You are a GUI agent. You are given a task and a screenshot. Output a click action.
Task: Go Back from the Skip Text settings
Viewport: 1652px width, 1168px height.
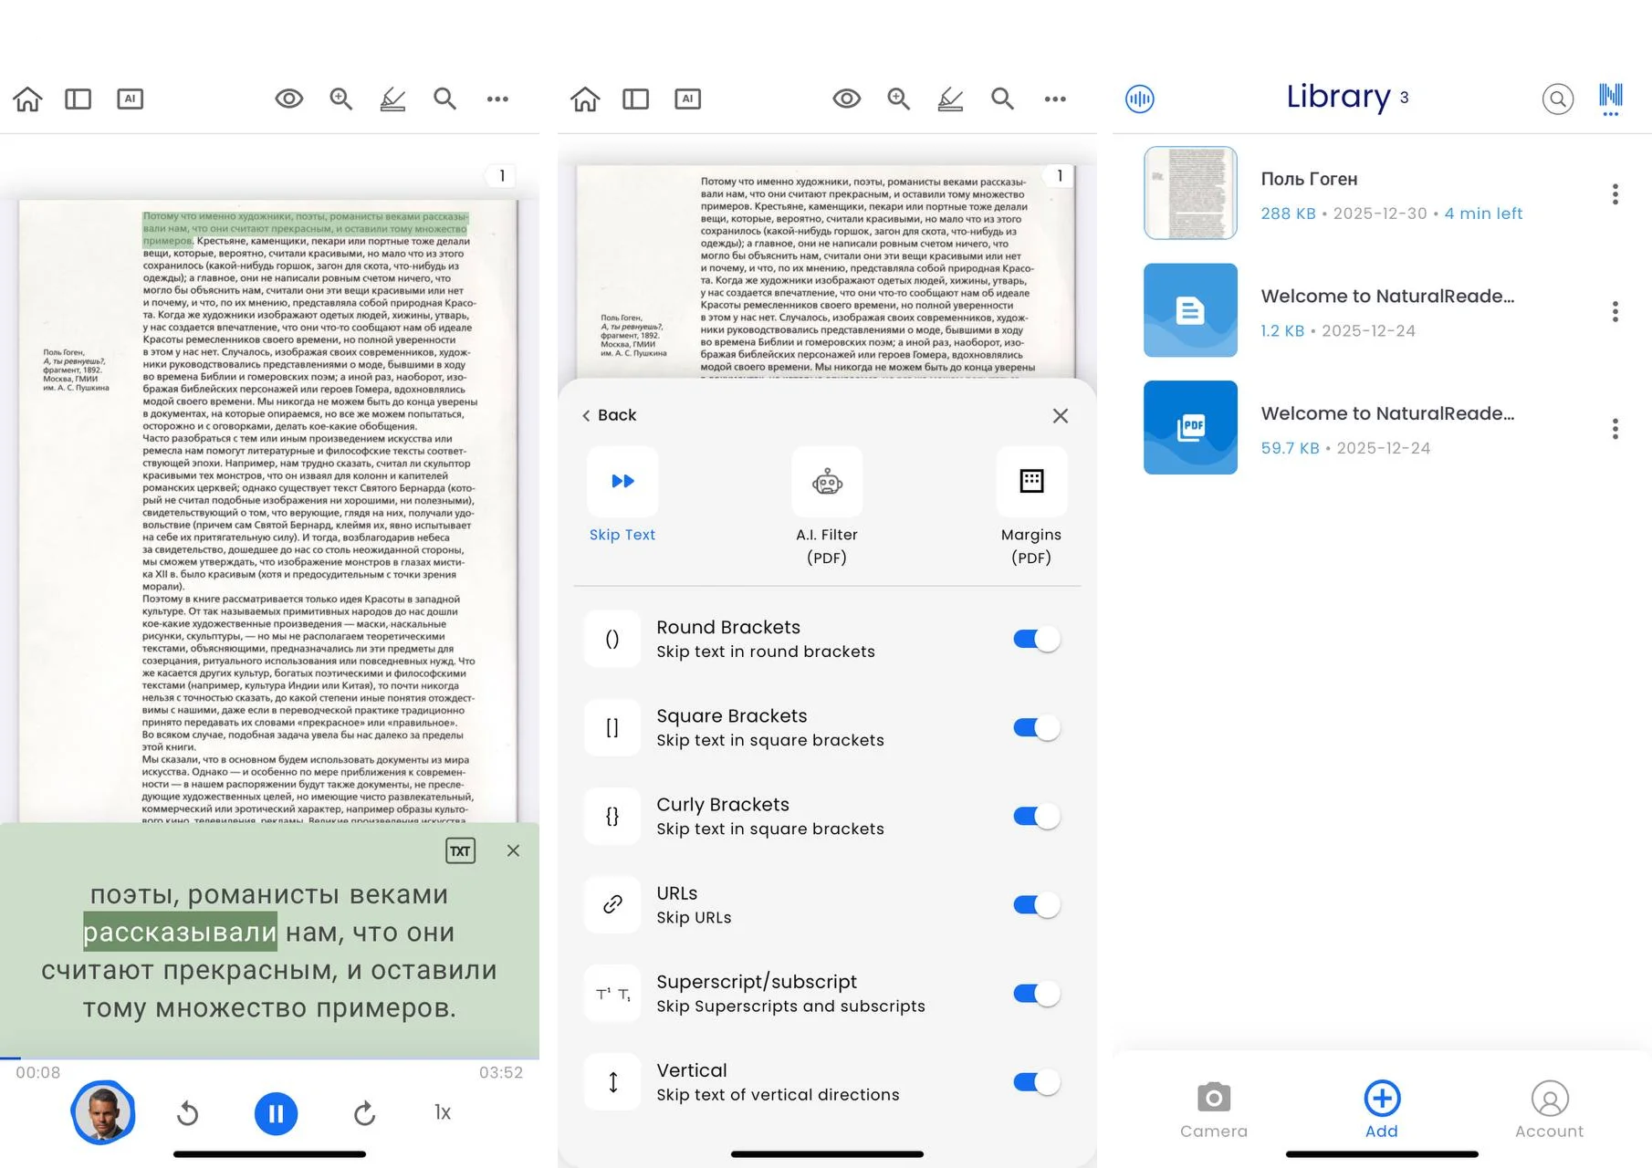click(609, 415)
